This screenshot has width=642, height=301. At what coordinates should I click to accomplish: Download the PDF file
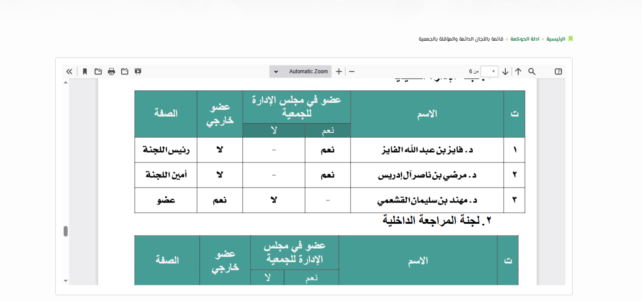tap(98, 71)
